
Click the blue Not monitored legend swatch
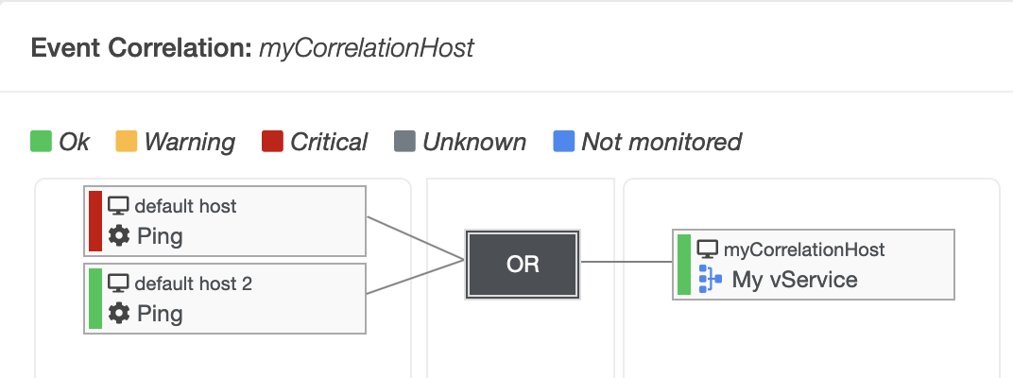[564, 142]
